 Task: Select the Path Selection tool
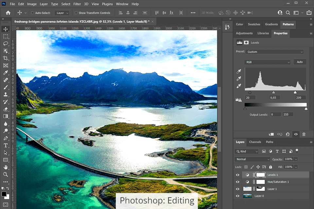coord(6,153)
